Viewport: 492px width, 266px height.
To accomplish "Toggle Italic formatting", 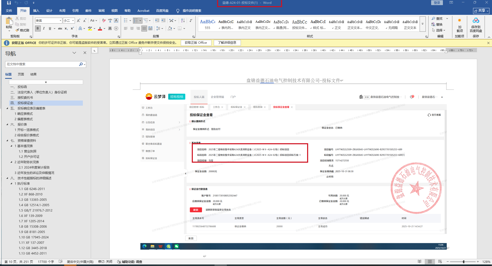I will (44, 28).
